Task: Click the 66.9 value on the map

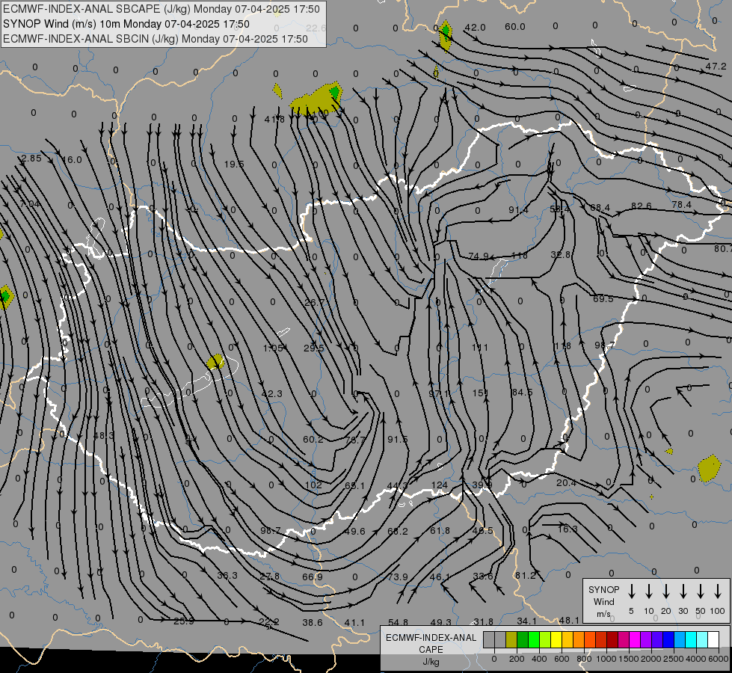Action: point(313,577)
